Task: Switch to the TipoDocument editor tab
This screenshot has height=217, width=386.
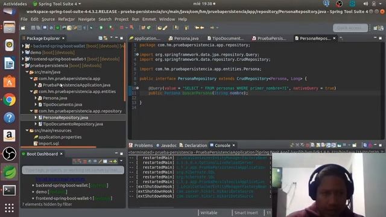Action: [x=225, y=38]
